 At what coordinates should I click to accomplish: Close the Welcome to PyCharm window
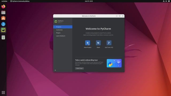pyautogui.click(x=123, y=16)
